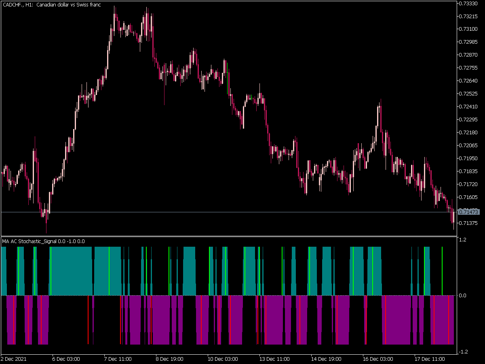Screen dimensions: 485x364
Task: Click the 16 Dec 03:00 time label
Action: coord(377,359)
